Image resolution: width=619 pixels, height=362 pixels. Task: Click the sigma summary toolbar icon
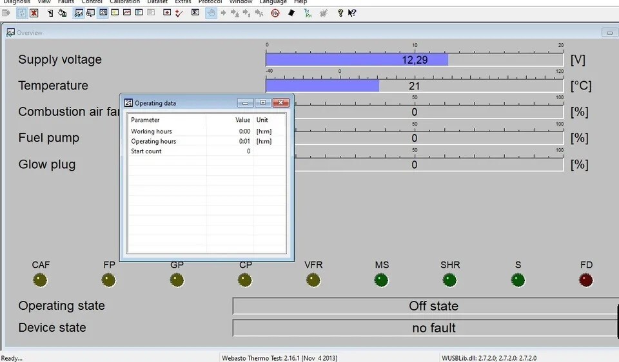click(195, 13)
